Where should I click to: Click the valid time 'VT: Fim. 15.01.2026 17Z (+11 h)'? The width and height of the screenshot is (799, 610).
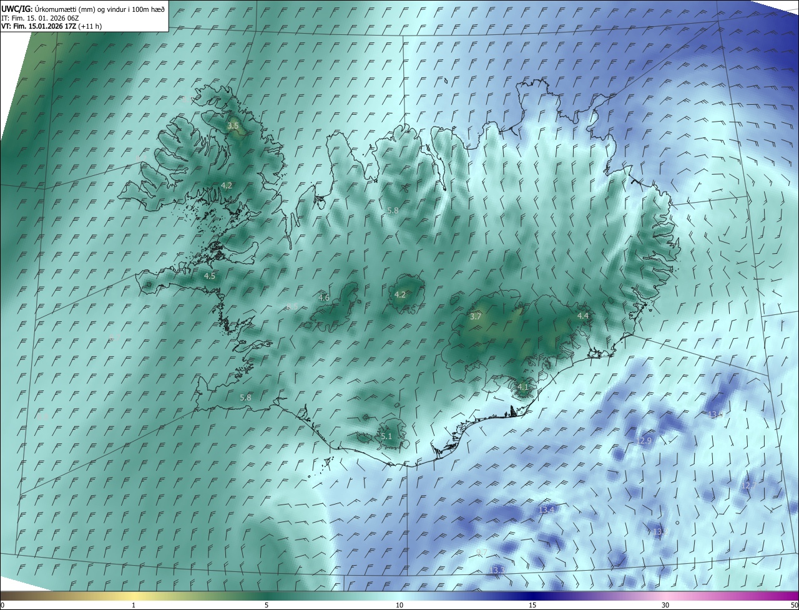(51, 26)
